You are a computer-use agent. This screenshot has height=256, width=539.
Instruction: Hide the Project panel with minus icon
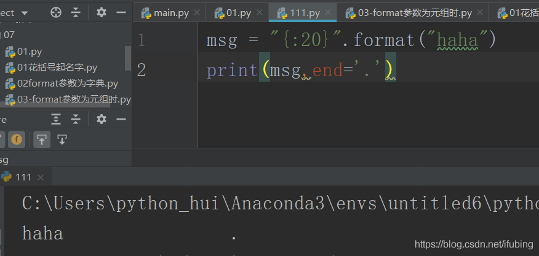(x=121, y=13)
